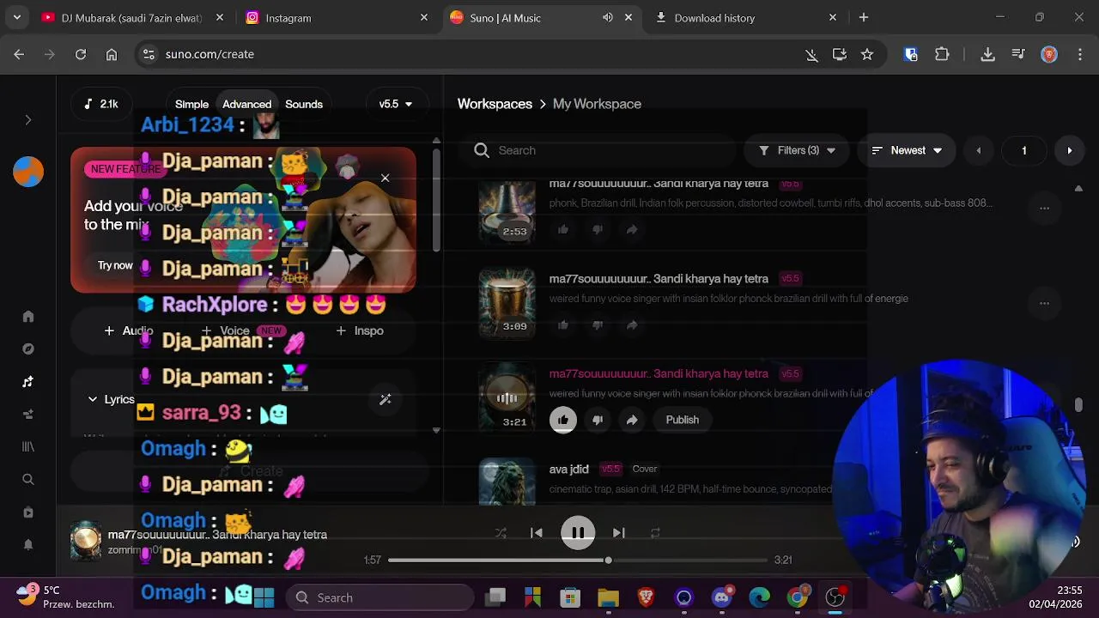Click the song list scrollbar thumb
1099x618 pixels.
click(1078, 405)
